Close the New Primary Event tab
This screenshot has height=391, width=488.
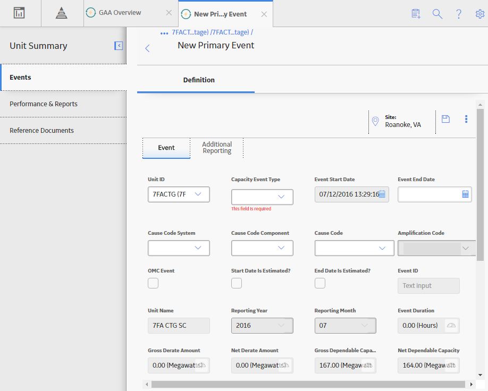tap(264, 14)
